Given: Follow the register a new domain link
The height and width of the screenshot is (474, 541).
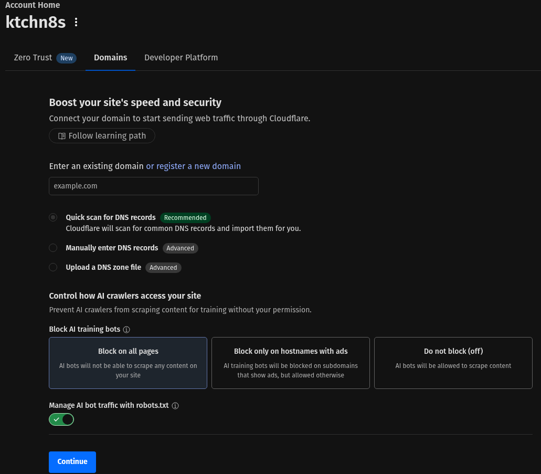Looking at the screenshot, I should (193, 166).
